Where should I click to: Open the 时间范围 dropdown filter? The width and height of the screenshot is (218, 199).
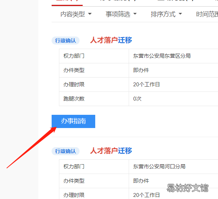click(207, 14)
